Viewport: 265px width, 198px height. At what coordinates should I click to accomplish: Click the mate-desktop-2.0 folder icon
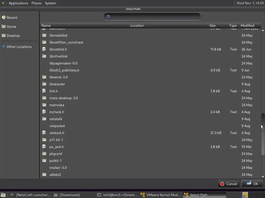coord(44,98)
